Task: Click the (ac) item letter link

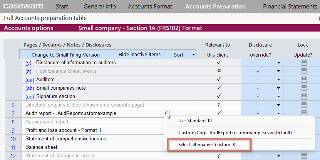Action: click(30, 97)
